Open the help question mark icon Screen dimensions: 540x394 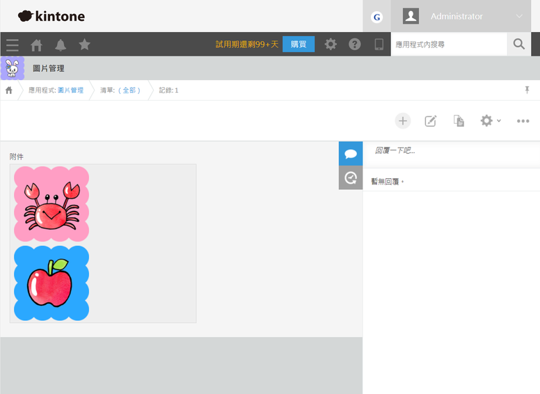coord(355,45)
